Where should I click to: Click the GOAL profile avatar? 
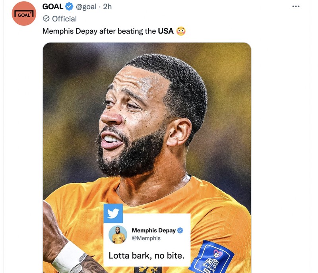[x=24, y=14]
